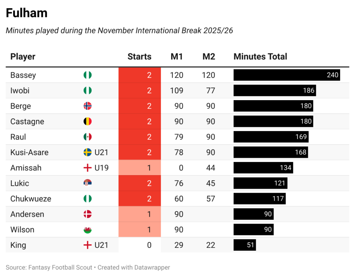The image size is (355, 277).
Task: Click King's 51 minutes bar
Action: [x=244, y=245]
